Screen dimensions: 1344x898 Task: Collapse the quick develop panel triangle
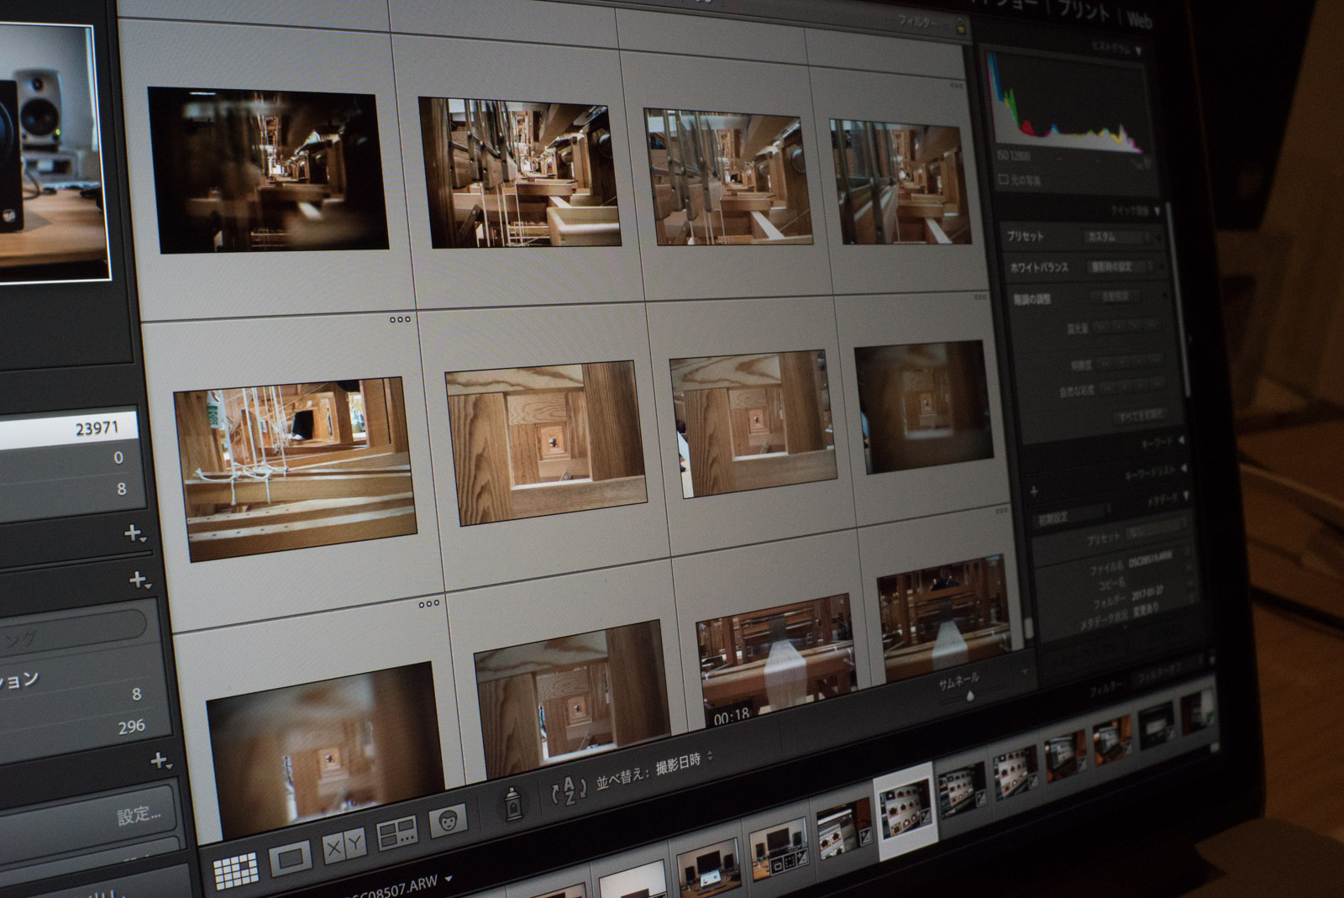click(1158, 210)
